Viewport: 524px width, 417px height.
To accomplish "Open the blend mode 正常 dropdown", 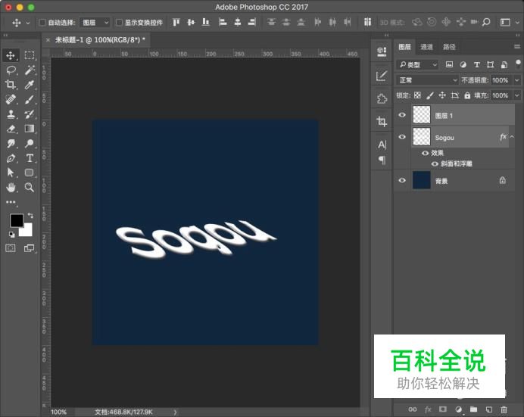I will point(428,80).
